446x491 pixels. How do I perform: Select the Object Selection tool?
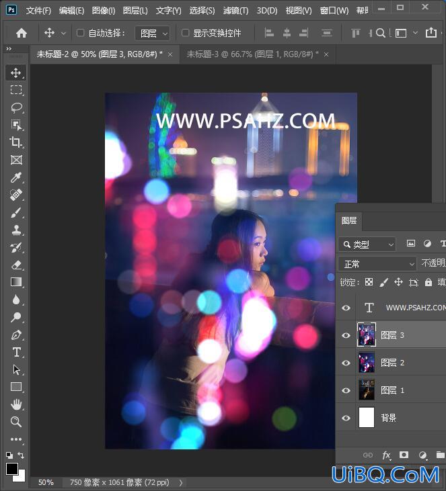[16, 125]
